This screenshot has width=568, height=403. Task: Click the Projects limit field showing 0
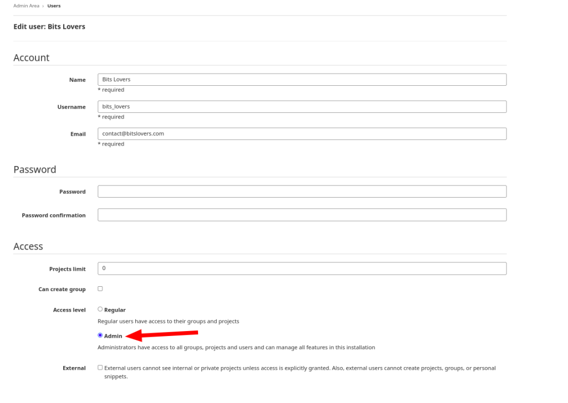(302, 268)
